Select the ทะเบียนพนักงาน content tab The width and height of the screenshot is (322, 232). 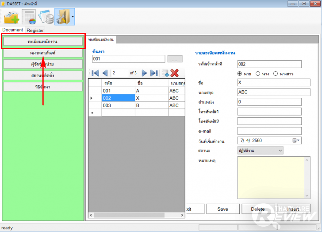[x=101, y=39]
